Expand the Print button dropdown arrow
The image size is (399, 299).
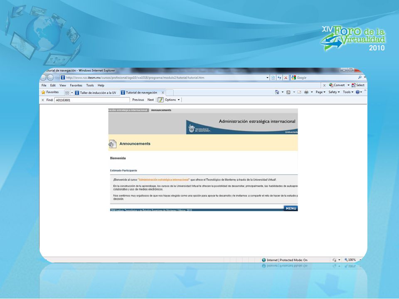pyautogui.click(x=312, y=92)
